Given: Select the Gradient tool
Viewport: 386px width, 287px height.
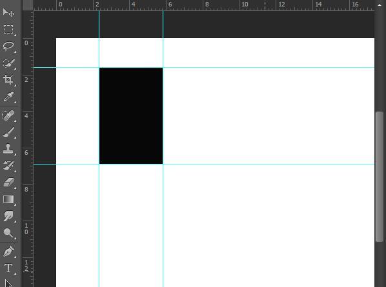Looking at the screenshot, I should [x=8, y=199].
